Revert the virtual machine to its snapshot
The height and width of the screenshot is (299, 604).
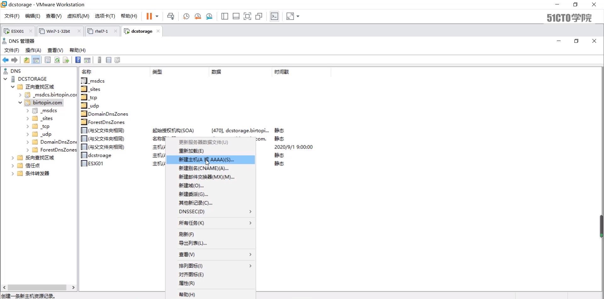click(198, 16)
